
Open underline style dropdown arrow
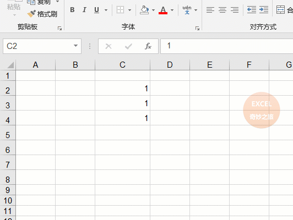coord(106,10)
